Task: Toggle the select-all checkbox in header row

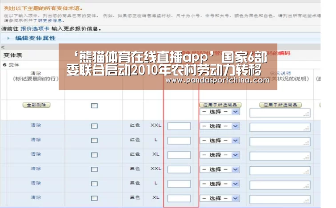Action: pyautogui.click(x=94, y=106)
